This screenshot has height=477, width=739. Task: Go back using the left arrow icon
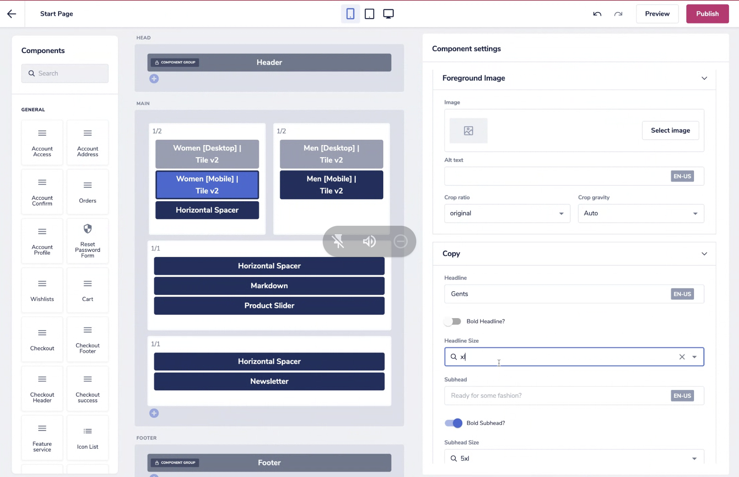12,14
